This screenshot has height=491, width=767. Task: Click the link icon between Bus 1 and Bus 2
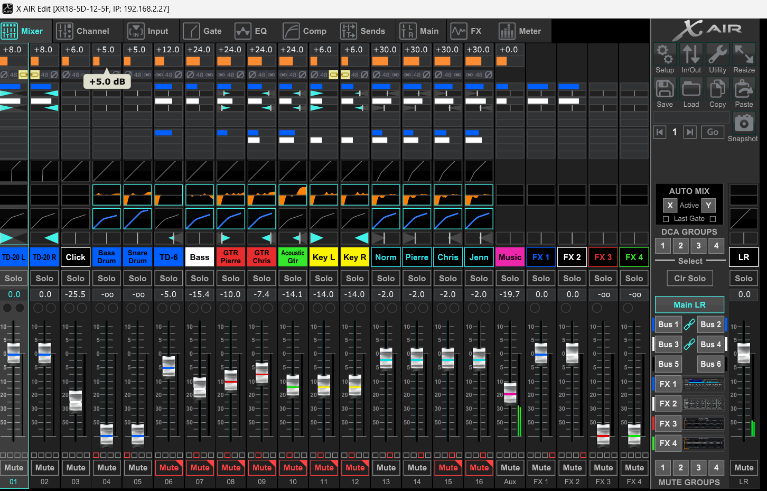point(689,325)
